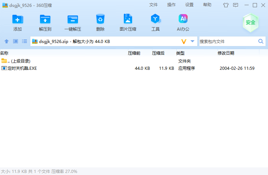Click the orange V icon in the path bar
The image size is (268, 175).
tap(184, 41)
